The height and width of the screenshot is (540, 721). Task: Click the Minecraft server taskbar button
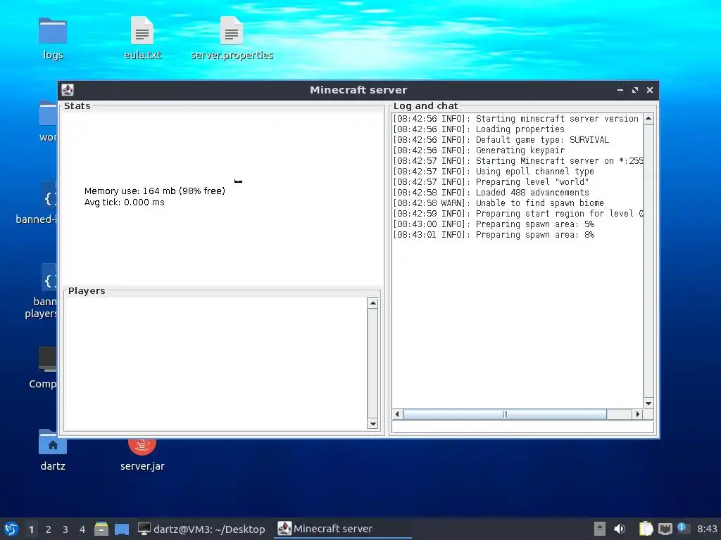(343, 529)
